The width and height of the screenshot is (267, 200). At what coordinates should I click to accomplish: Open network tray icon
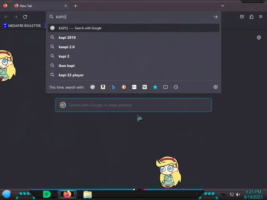(232, 194)
